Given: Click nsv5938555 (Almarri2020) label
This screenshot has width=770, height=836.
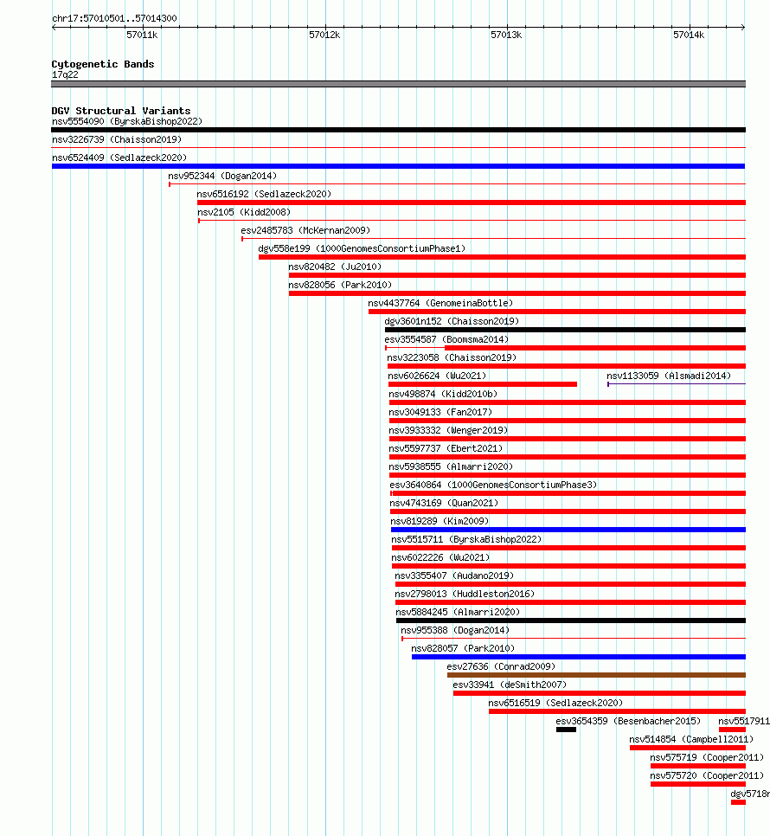Looking at the screenshot, I should [451, 466].
